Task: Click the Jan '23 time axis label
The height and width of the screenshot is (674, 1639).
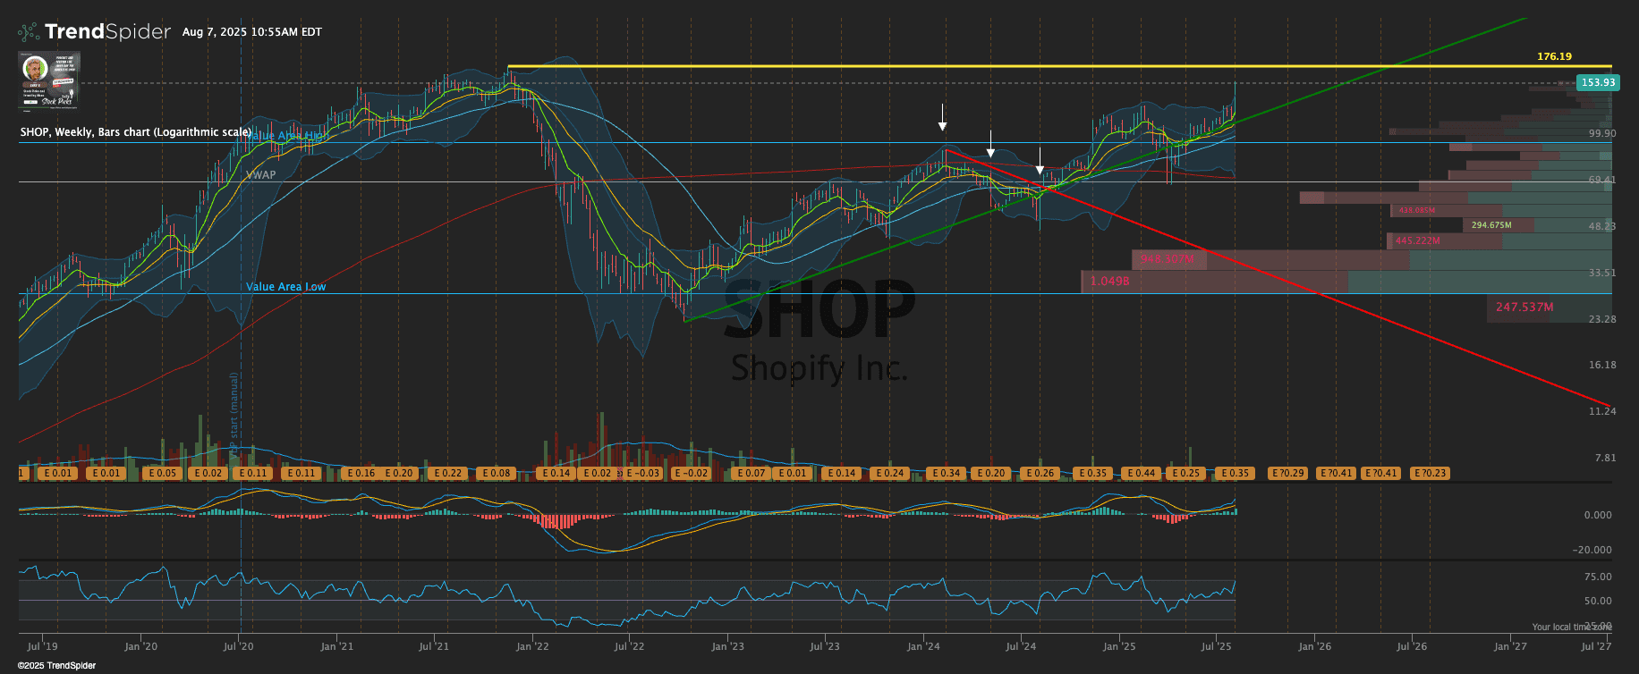Action: click(x=727, y=646)
